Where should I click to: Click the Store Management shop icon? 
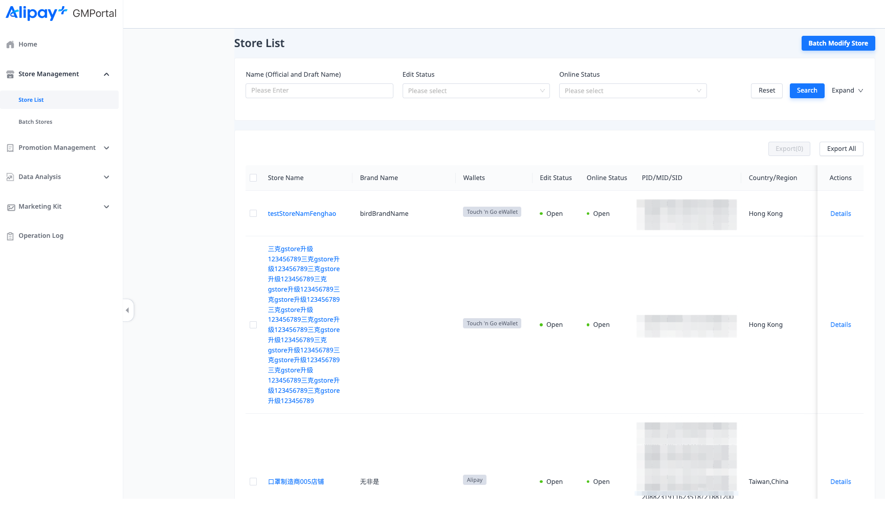pyautogui.click(x=10, y=74)
